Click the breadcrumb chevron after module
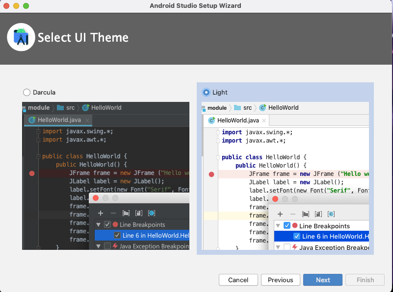Screen dimensions: 393x292 tap(230, 108)
